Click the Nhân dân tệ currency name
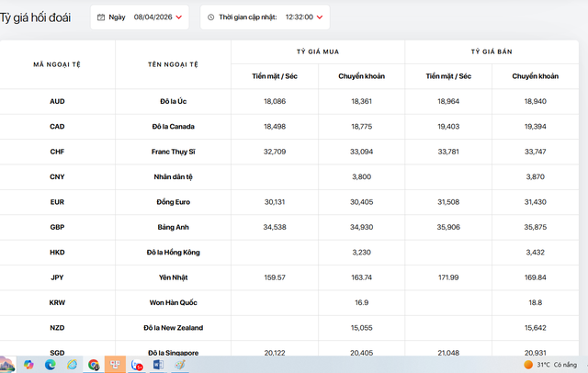The height and width of the screenshot is (373, 588). [173, 177]
